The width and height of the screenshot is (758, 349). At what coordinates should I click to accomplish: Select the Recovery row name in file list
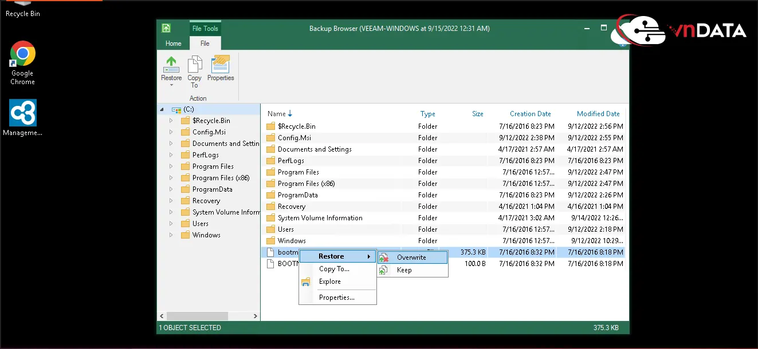(x=292, y=207)
